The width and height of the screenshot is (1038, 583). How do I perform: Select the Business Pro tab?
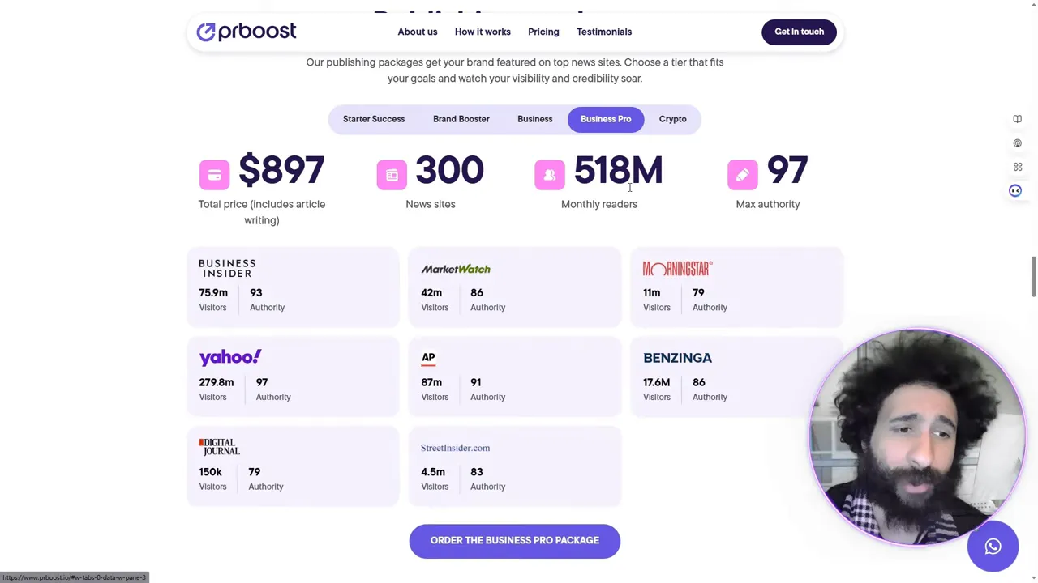(606, 119)
